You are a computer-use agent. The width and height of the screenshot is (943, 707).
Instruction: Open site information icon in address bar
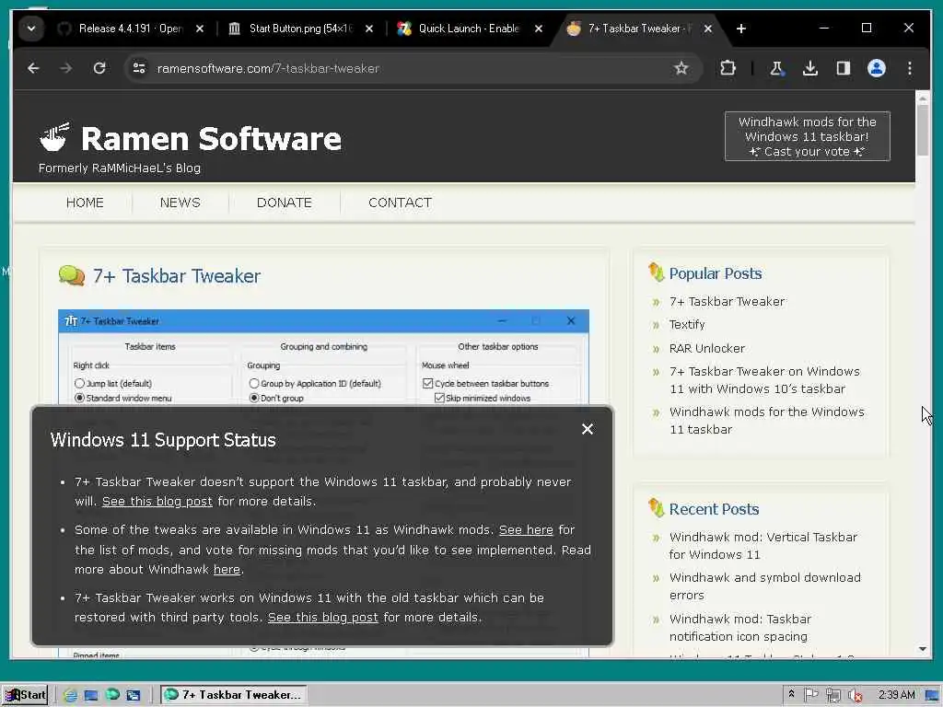point(139,68)
